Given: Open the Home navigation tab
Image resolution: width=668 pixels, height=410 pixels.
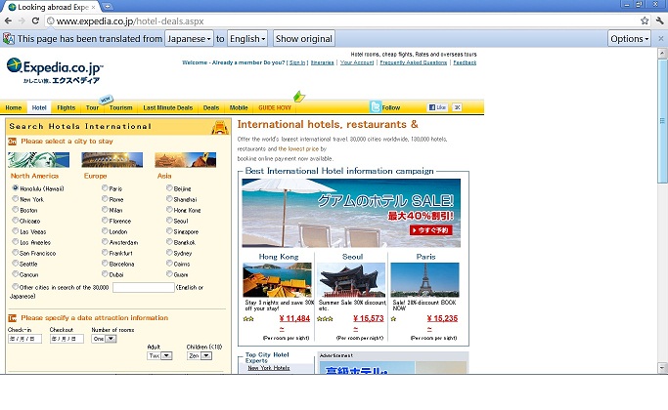Looking at the screenshot, I should click(14, 107).
